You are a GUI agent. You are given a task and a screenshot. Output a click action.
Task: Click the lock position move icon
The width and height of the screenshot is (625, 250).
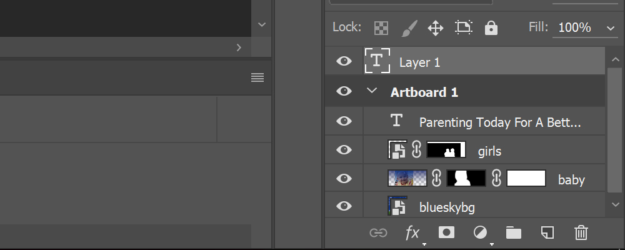[435, 27]
